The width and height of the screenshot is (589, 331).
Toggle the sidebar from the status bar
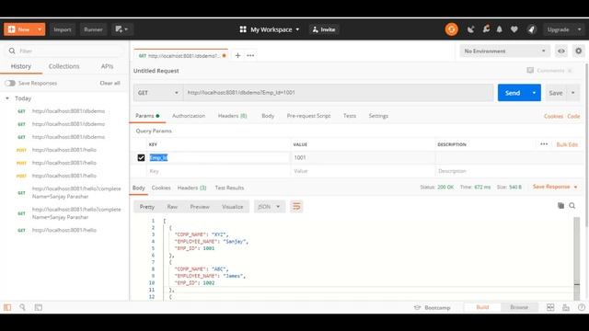[7, 307]
